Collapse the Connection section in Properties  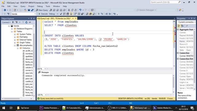pos(178,53)
